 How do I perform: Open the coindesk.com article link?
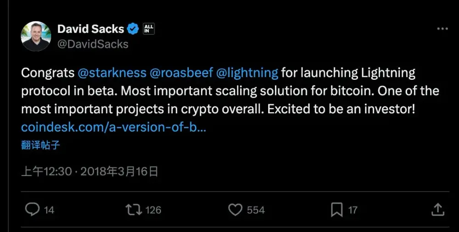pyautogui.click(x=113, y=127)
